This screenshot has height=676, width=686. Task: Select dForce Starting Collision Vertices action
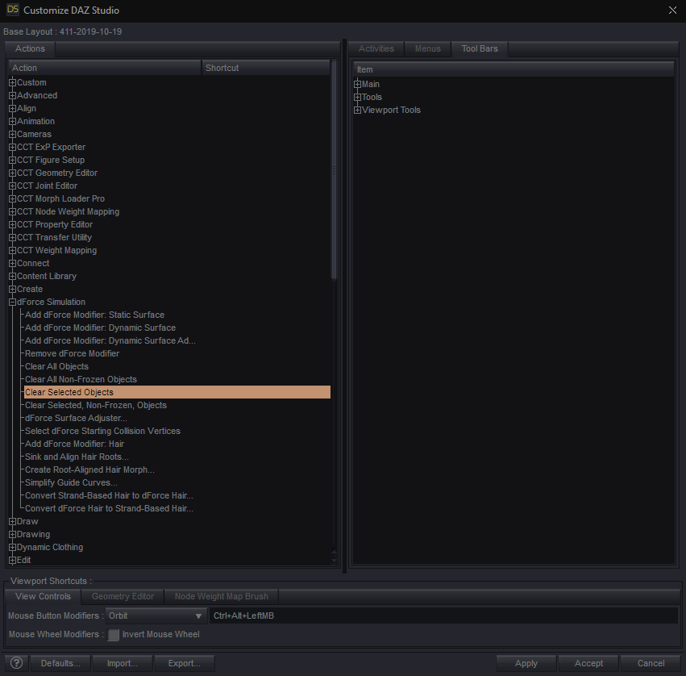(x=102, y=432)
